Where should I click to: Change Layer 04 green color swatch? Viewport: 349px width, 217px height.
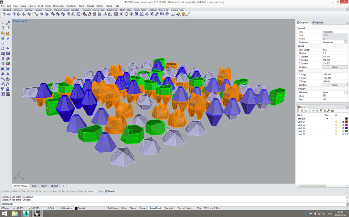346,131
